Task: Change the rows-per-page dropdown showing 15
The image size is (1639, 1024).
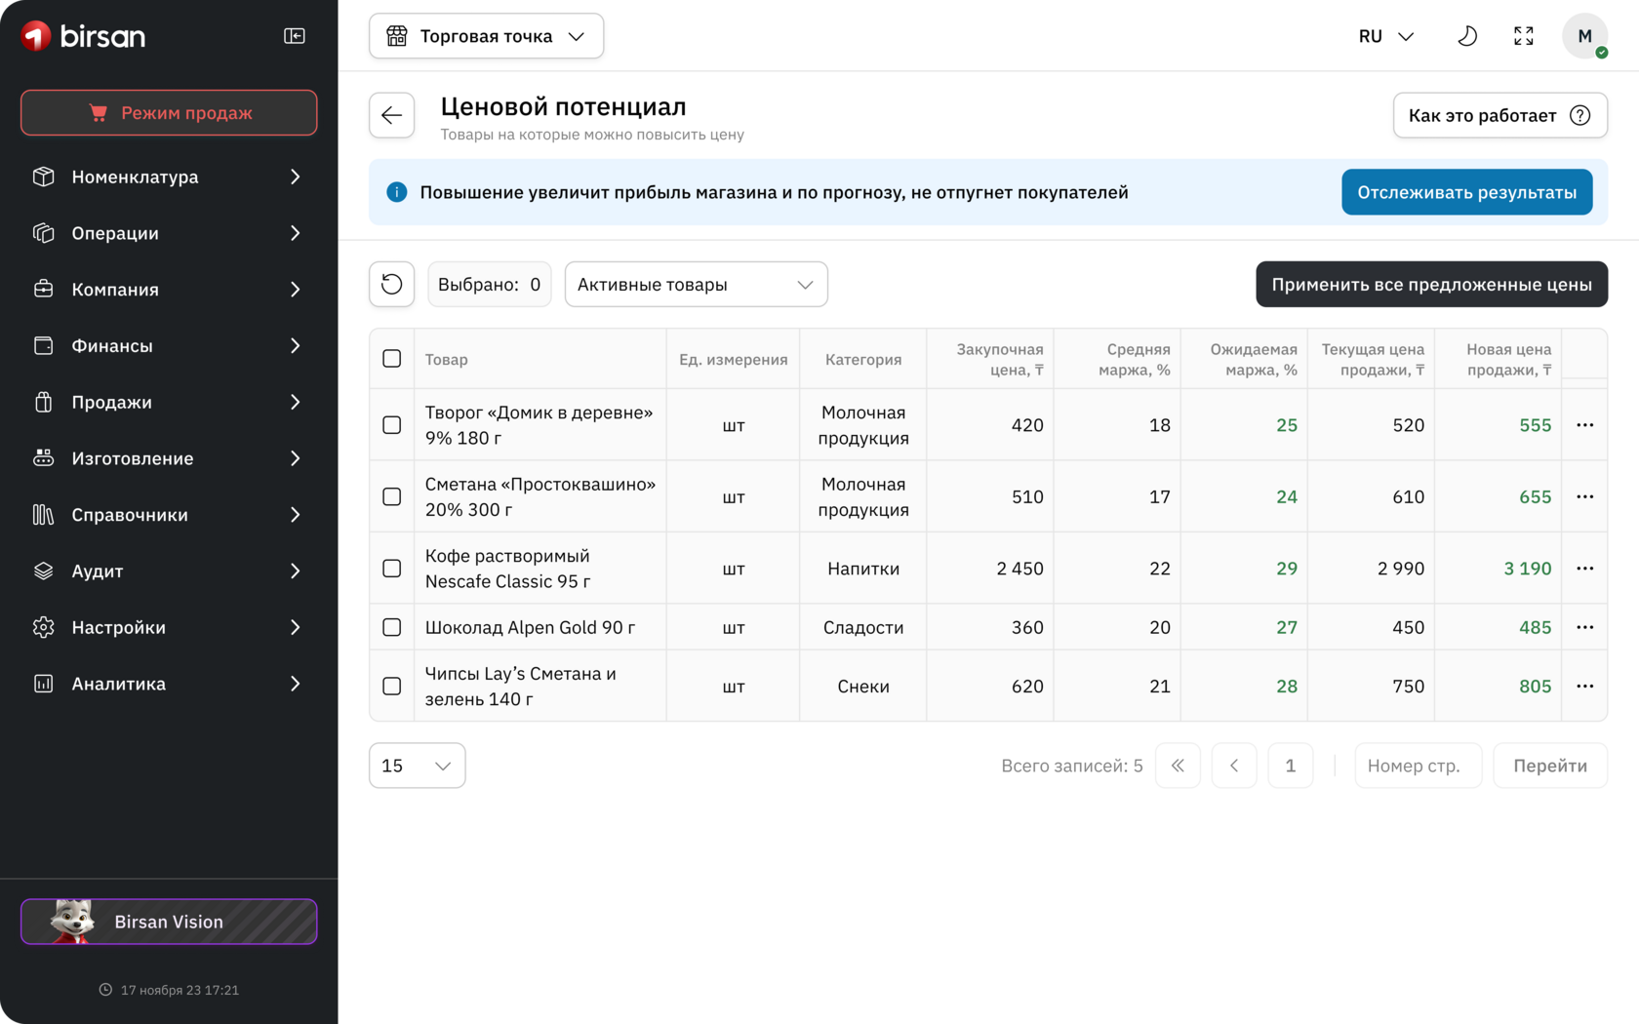Action: (x=417, y=766)
